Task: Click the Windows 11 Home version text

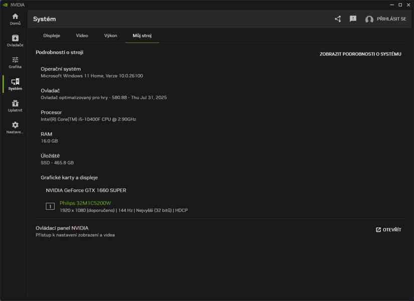Action: (92, 76)
